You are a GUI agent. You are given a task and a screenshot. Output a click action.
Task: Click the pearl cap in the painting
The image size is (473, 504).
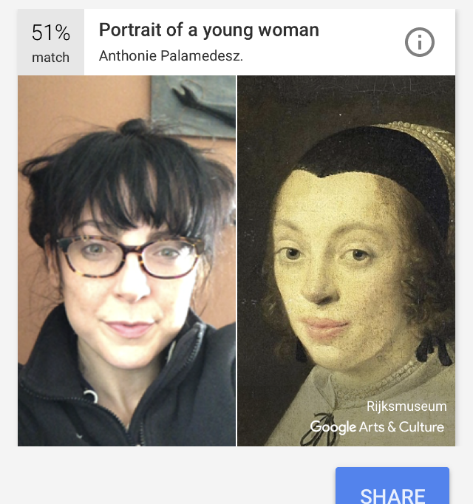click(421, 145)
